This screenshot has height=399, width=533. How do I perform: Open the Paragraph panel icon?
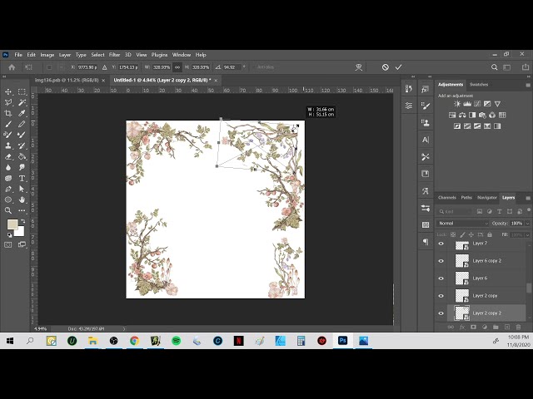tap(426, 242)
